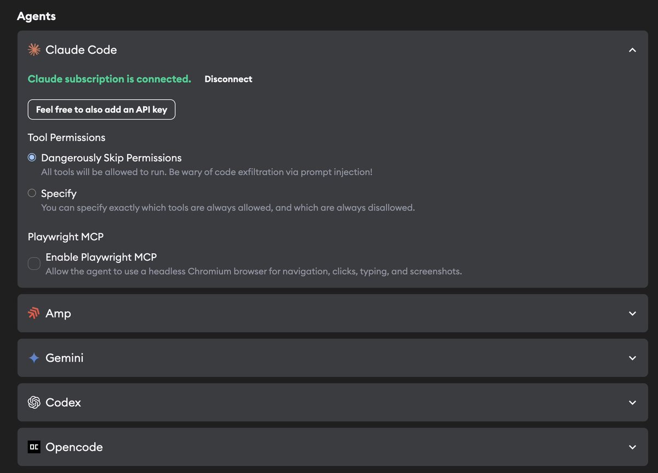The image size is (658, 473).
Task: Enable the Playwright MCP checkbox
Action: point(34,264)
